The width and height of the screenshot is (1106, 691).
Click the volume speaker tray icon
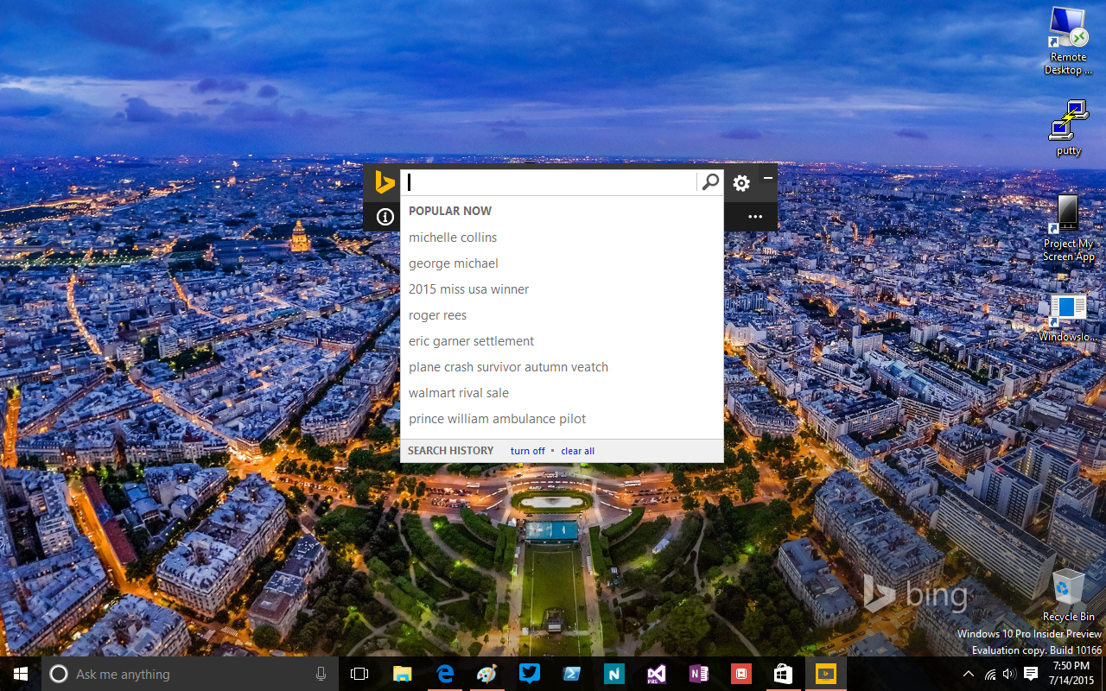pyautogui.click(x=1009, y=674)
